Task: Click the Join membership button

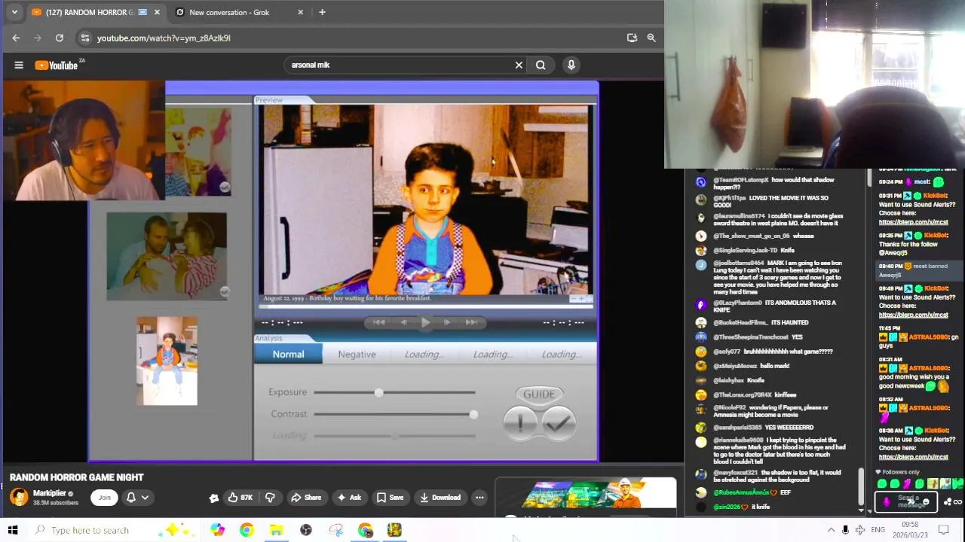Action: (x=105, y=497)
